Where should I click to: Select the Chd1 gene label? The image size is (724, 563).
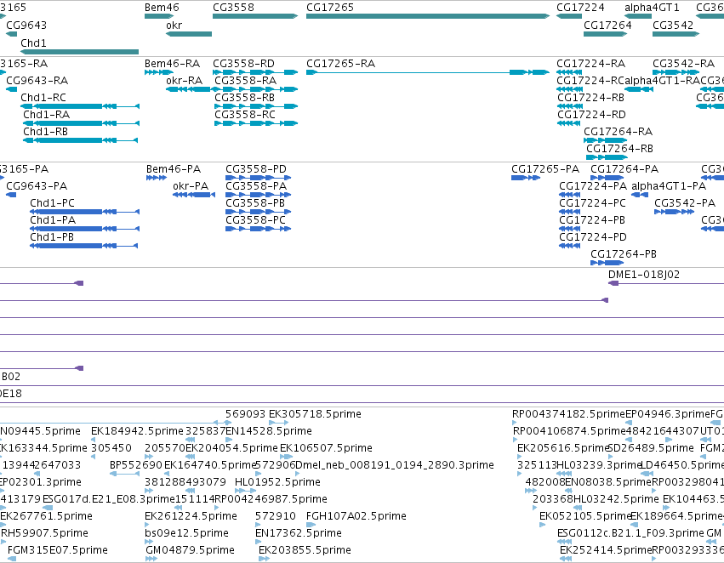[33, 43]
